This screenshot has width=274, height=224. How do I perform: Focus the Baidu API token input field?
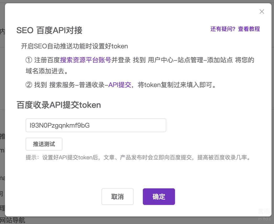click(96, 125)
